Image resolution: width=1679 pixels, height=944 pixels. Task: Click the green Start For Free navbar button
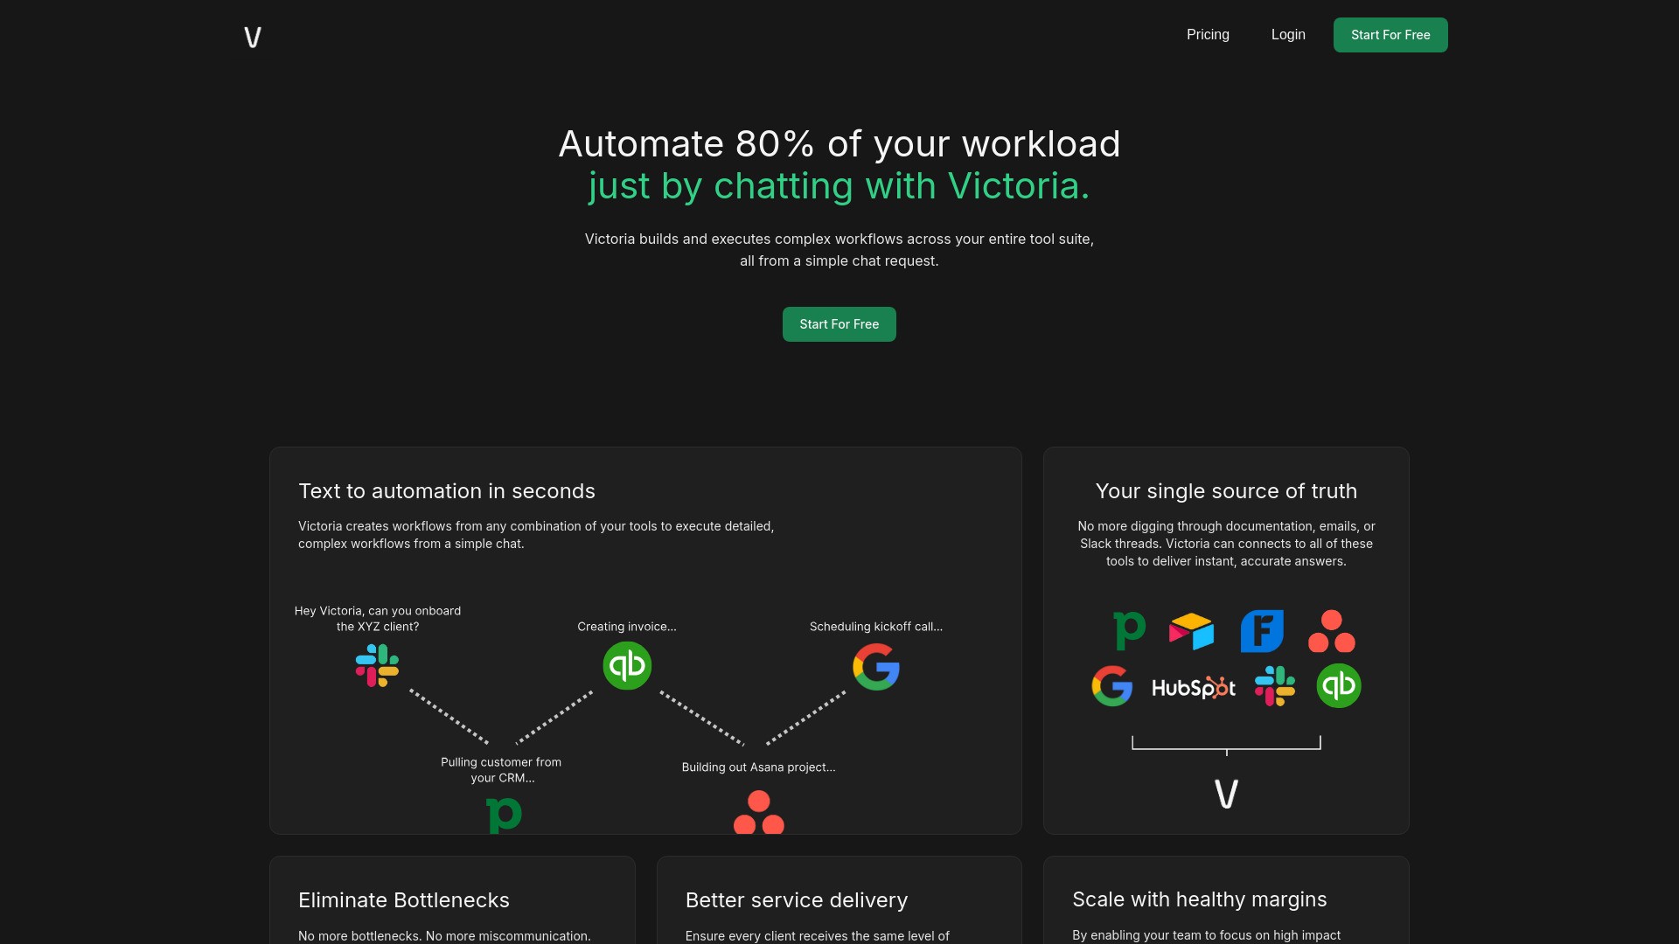pos(1390,34)
